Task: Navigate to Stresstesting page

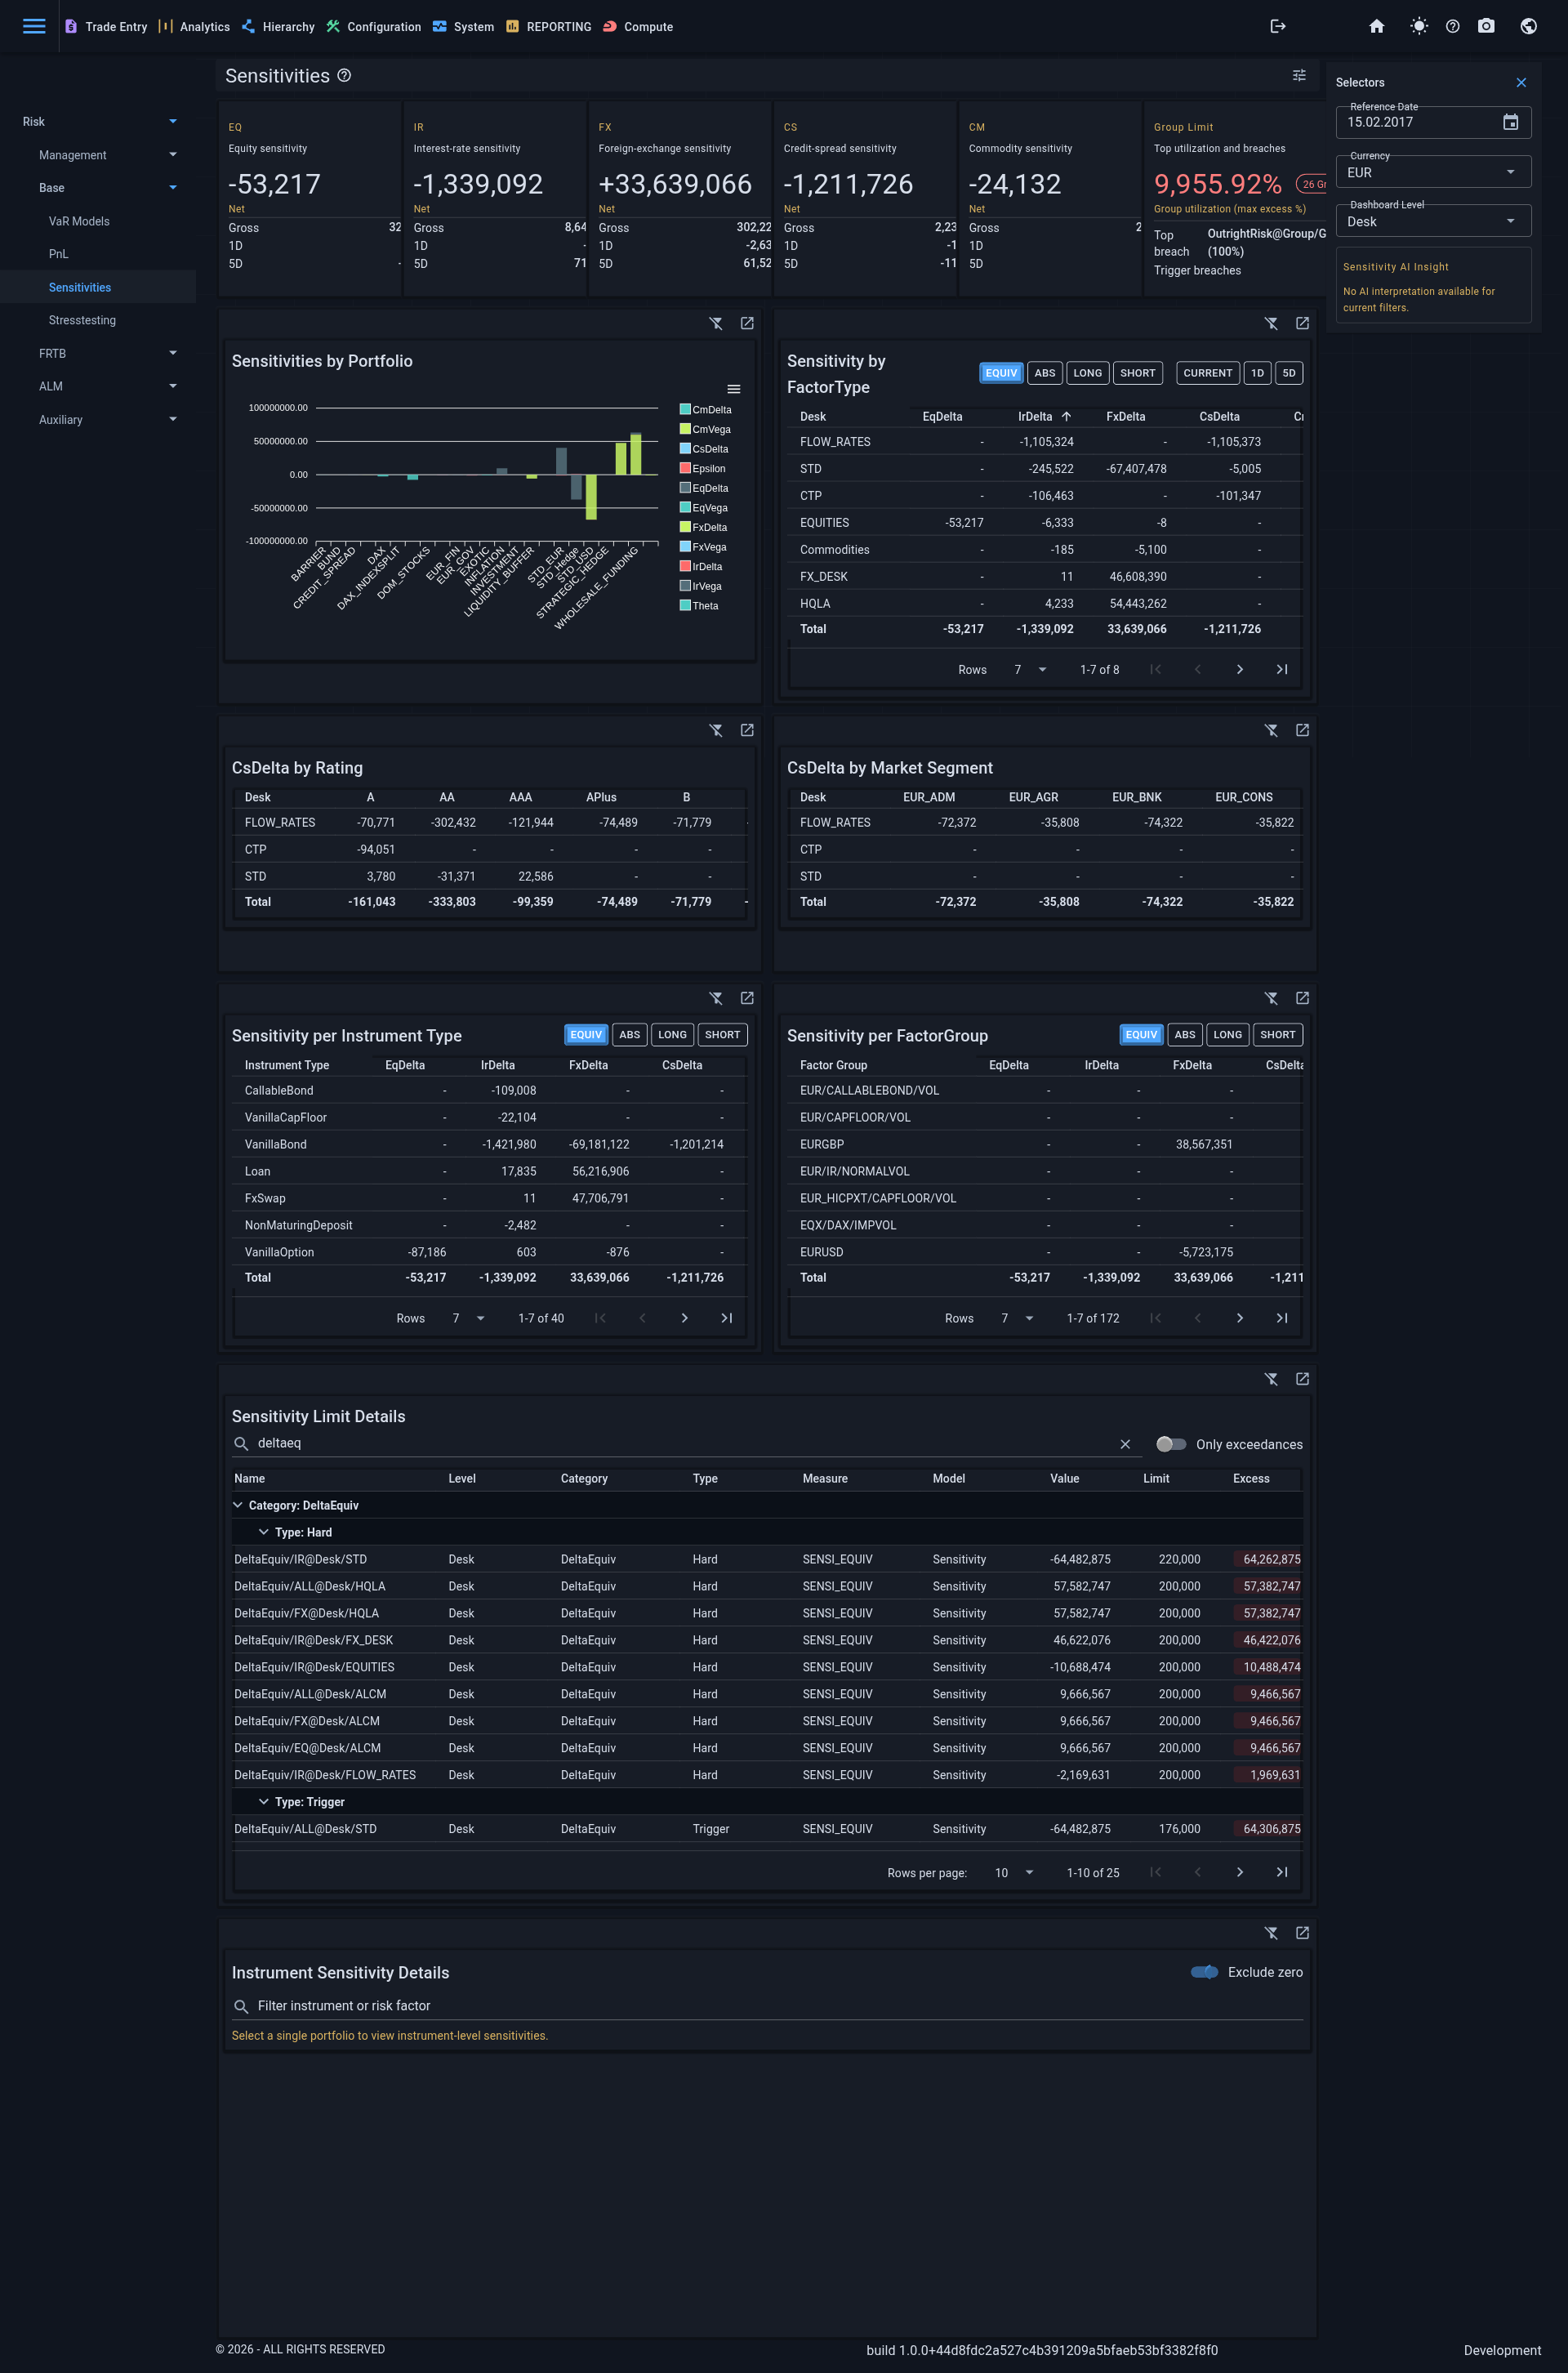Action: 82,320
